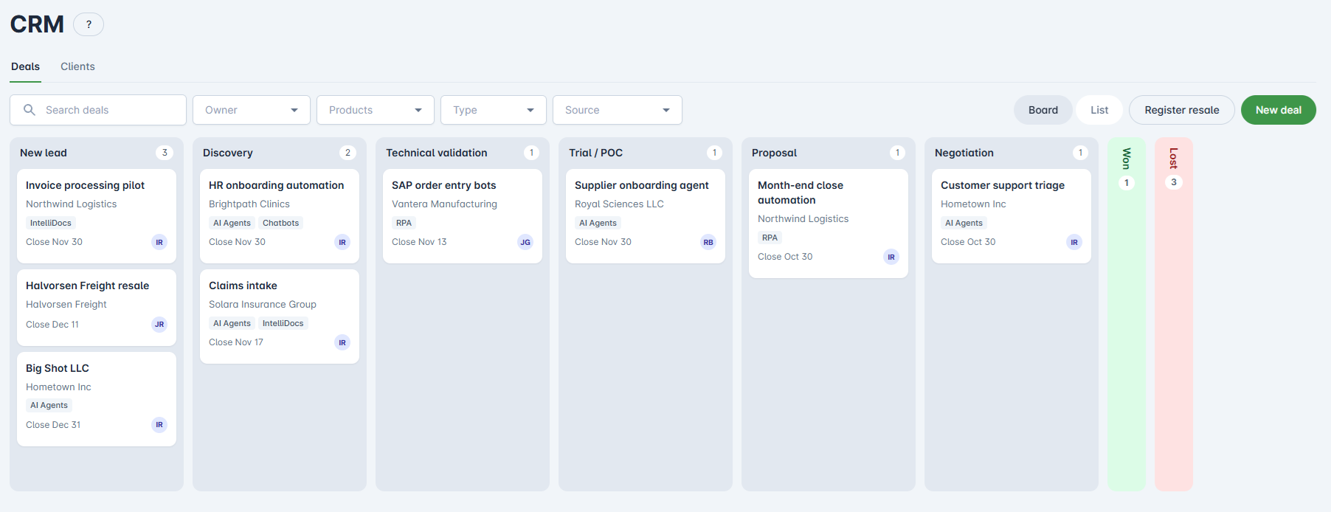Open Halvorsen Freight resale deal

(97, 308)
